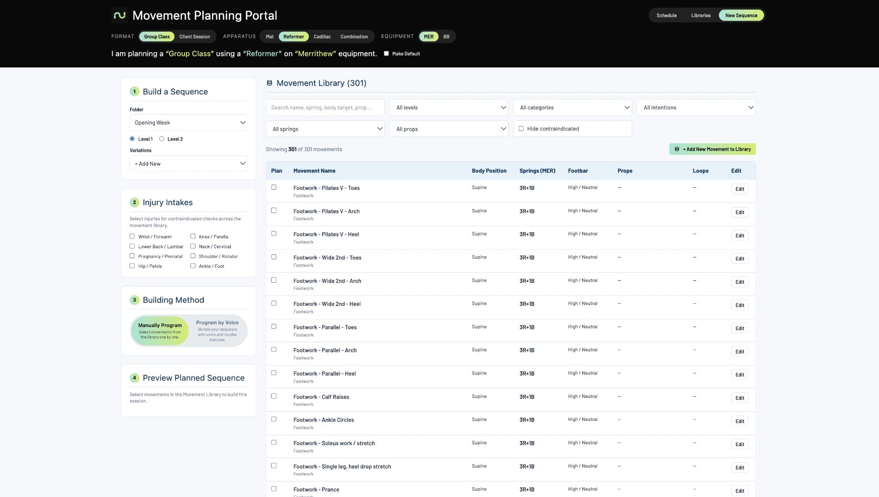Select MER equipment option

[x=429, y=37]
